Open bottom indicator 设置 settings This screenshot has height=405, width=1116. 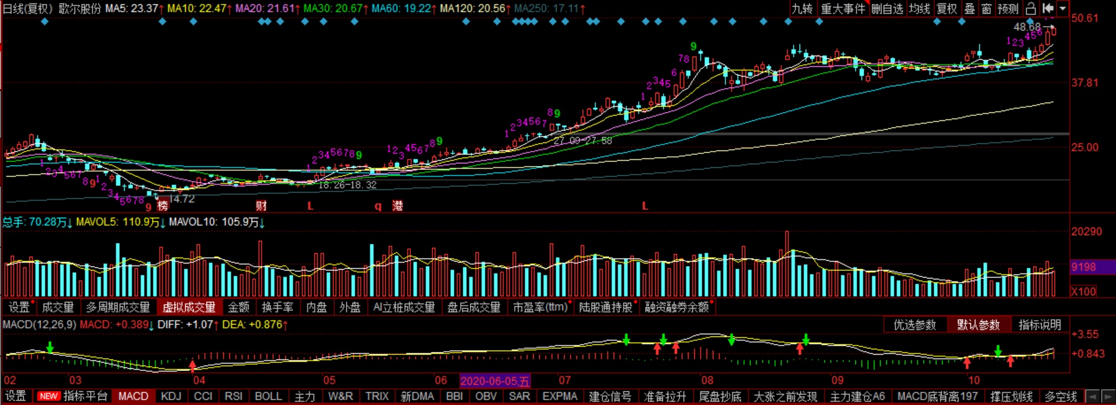[x=16, y=396]
